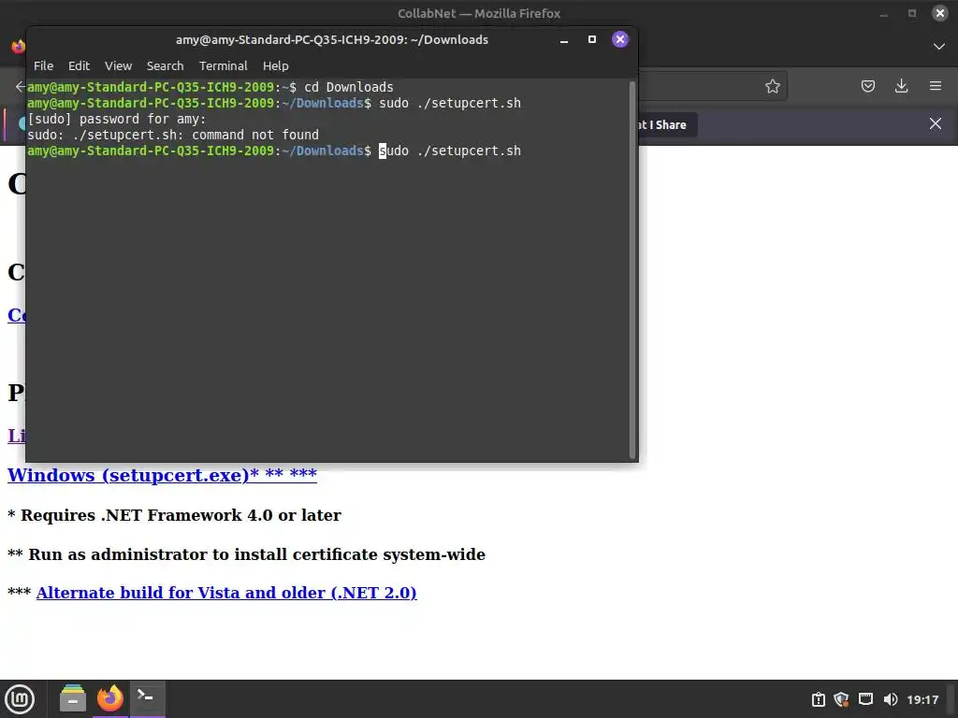This screenshot has width=958, height=718.
Task: Open the update manager shield tray icon
Action: coord(841,699)
